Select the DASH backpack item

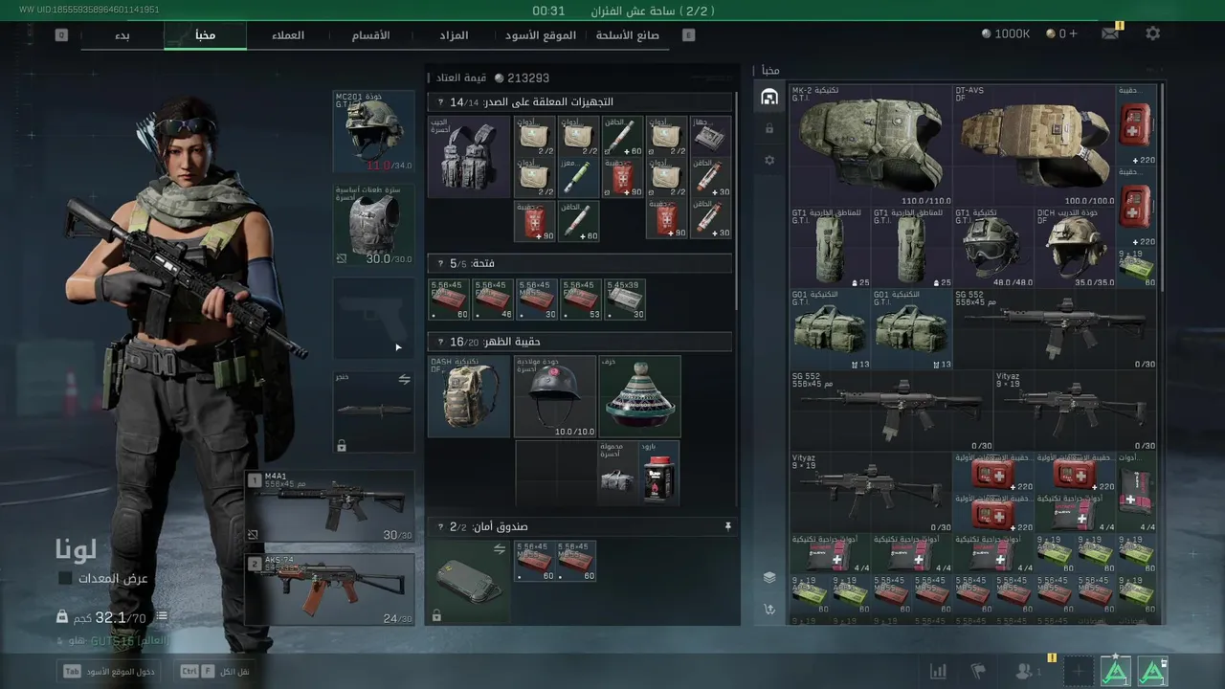[469, 397]
